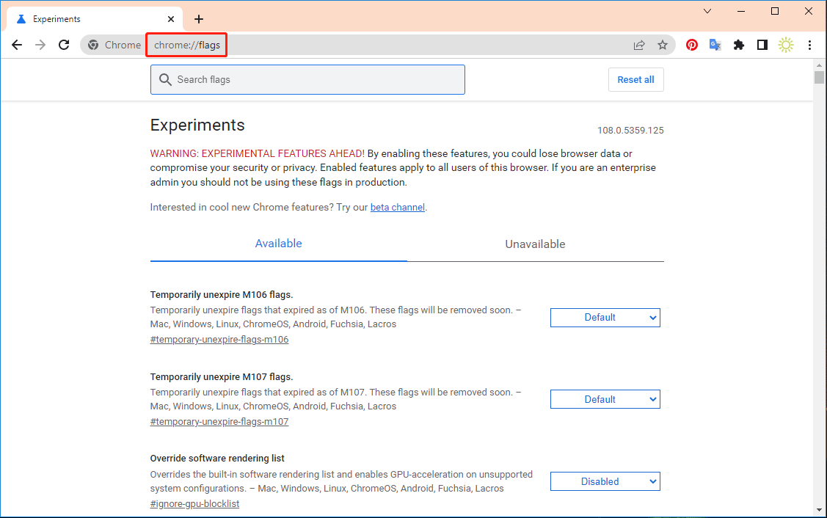Open the new tab plus button
Image resolution: width=827 pixels, height=518 pixels.
[199, 19]
